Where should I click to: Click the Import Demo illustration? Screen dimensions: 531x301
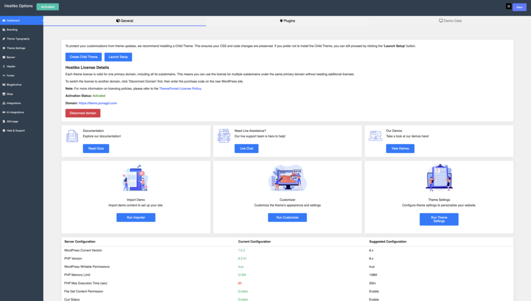point(135,179)
